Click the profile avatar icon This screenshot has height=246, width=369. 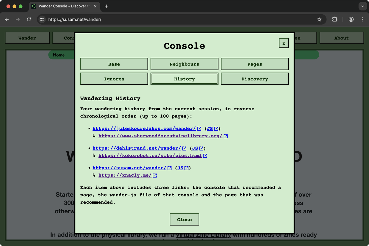351,19
